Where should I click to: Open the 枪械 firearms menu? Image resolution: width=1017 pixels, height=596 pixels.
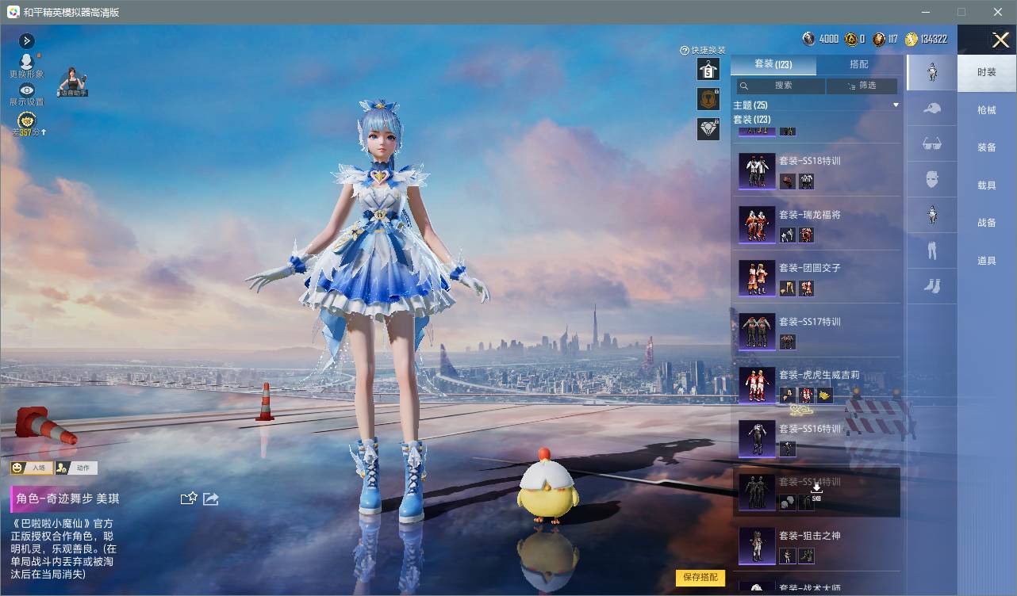(987, 110)
